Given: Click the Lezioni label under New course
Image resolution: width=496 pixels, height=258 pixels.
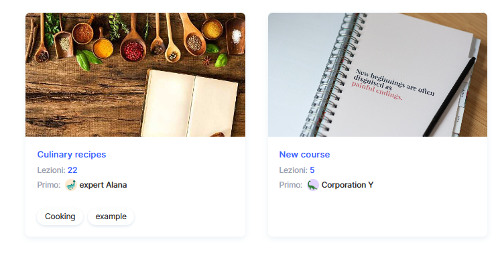Looking at the screenshot, I should pyautogui.click(x=294, y=170).
